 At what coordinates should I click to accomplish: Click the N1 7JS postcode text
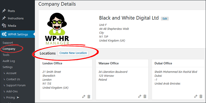47,84
